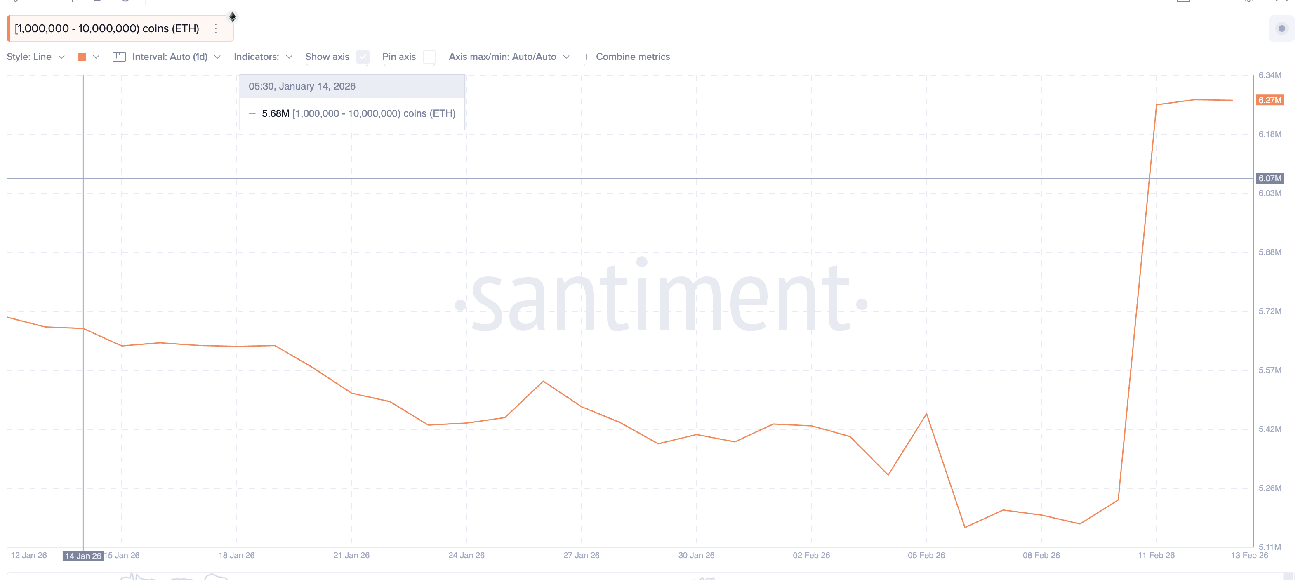Click the Ethereum logo badge on metric

click(232, 17)
